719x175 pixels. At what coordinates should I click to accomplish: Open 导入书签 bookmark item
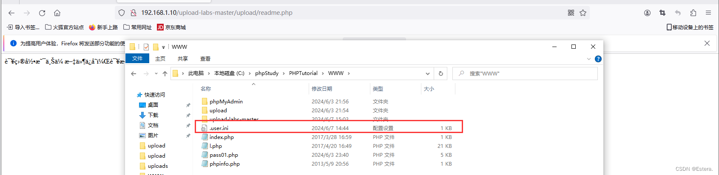tap(23, 27)
